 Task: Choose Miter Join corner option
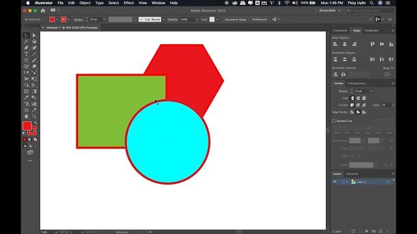pos(352,105)
